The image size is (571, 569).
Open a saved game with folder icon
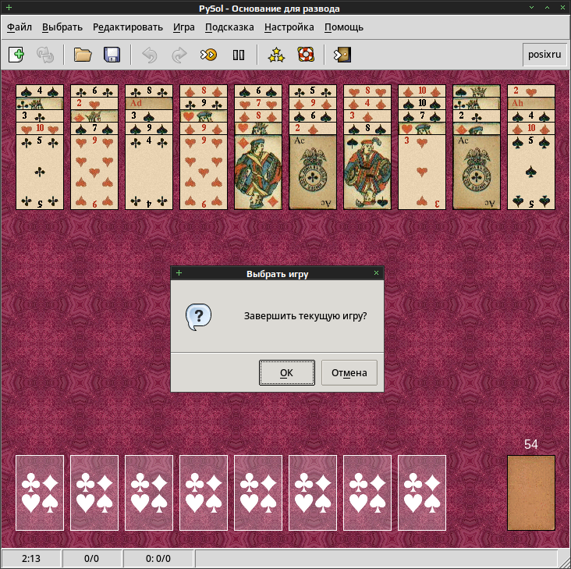[x=83, y=55]
